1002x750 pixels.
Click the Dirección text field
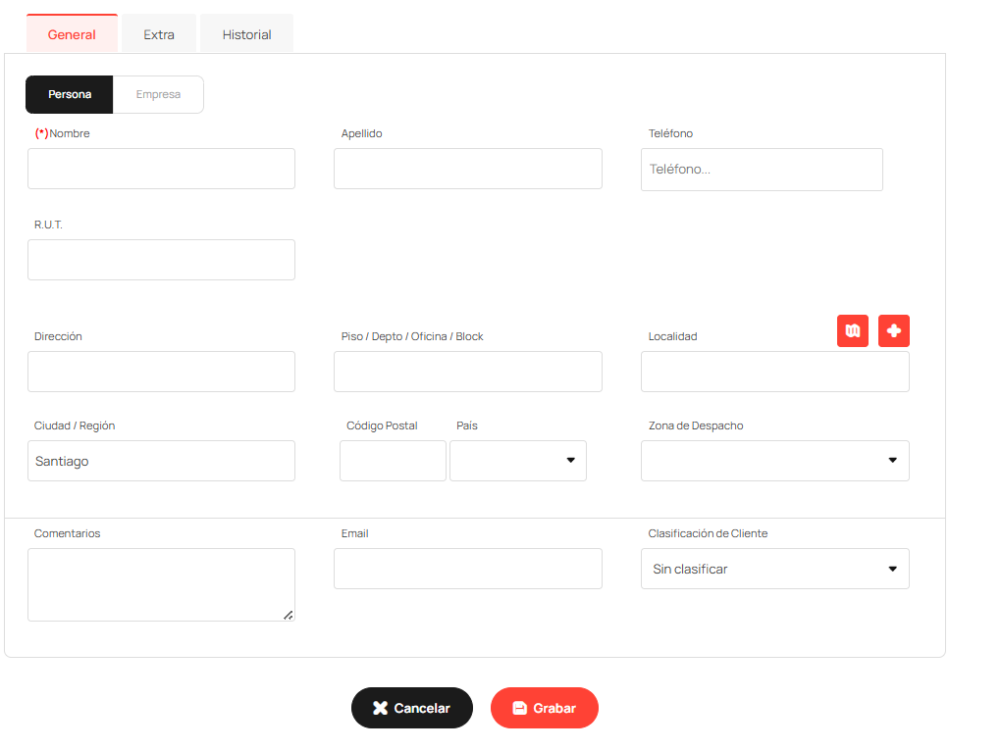(161, 372)
